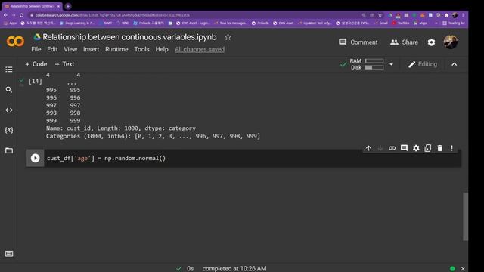Expand the runtime connection dropdown arrow
This screenshot has height=272, width=484.
click(x=392, y=64)
